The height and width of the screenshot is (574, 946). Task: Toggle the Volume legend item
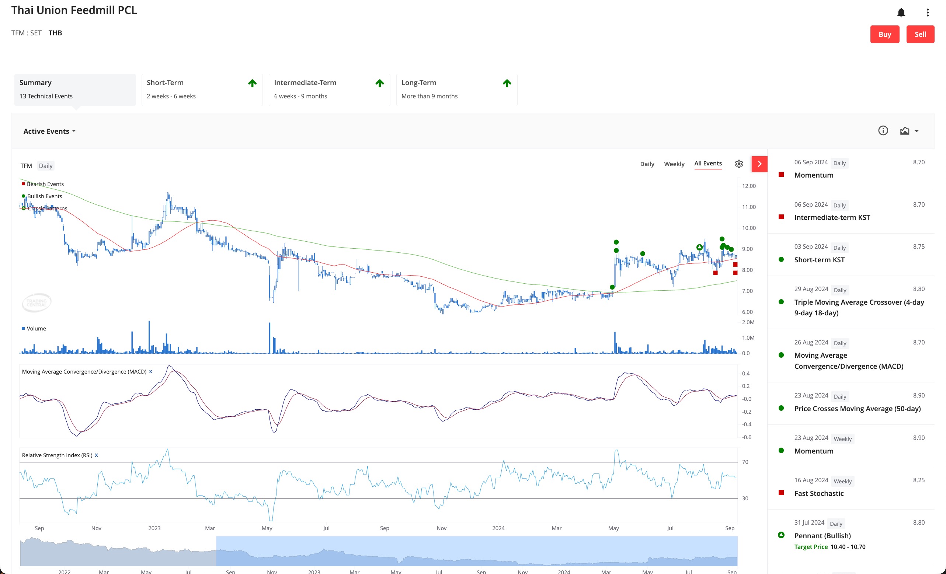point(34,328)
